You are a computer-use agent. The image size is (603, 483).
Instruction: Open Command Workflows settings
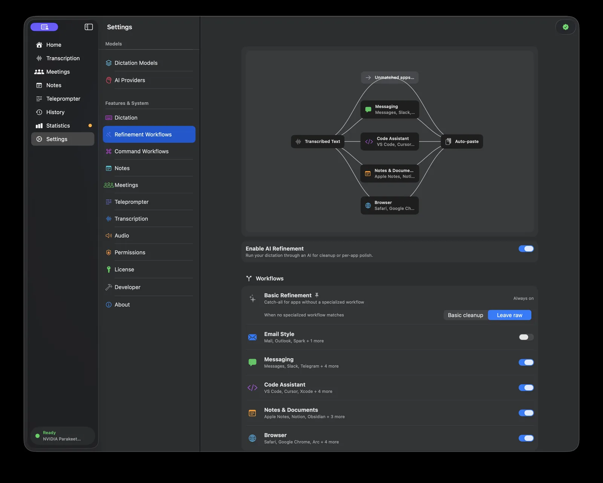[x=149, y=151]
